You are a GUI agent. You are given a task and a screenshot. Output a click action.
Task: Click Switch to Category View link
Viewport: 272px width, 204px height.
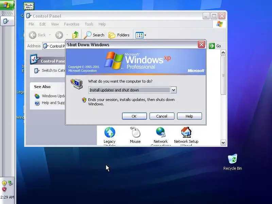coord(53,70)
